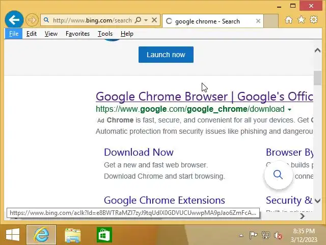Open the 'Security &' sitelink

pos(289,200)
